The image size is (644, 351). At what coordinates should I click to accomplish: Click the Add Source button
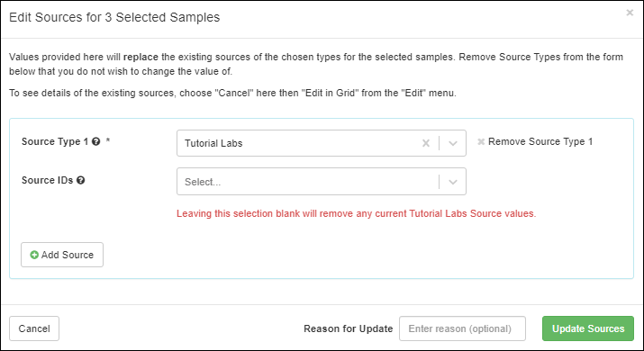click(62, 255)
